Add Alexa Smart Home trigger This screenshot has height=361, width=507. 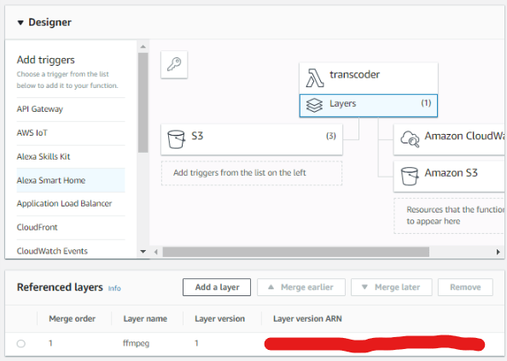(x=71, y=180)
